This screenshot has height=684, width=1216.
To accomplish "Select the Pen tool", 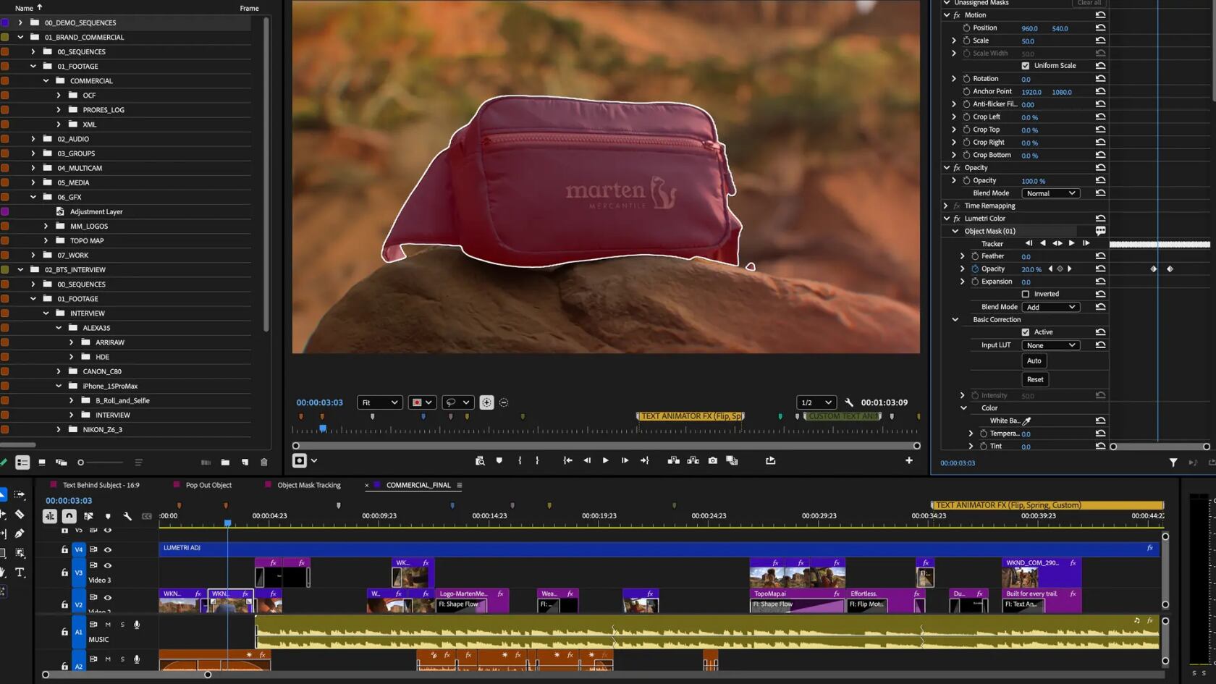I will [x=20, y=533].
